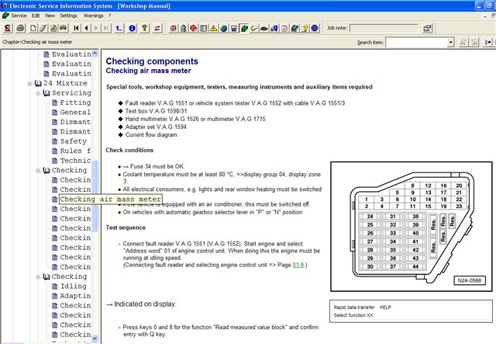Open the Warnings menu
This screenshot has height=344, width=496.
pyautogui.click(x=93, y=16)
